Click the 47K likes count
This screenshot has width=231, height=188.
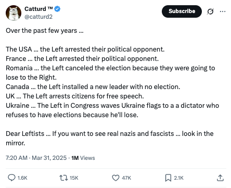[x=126, y=178]
